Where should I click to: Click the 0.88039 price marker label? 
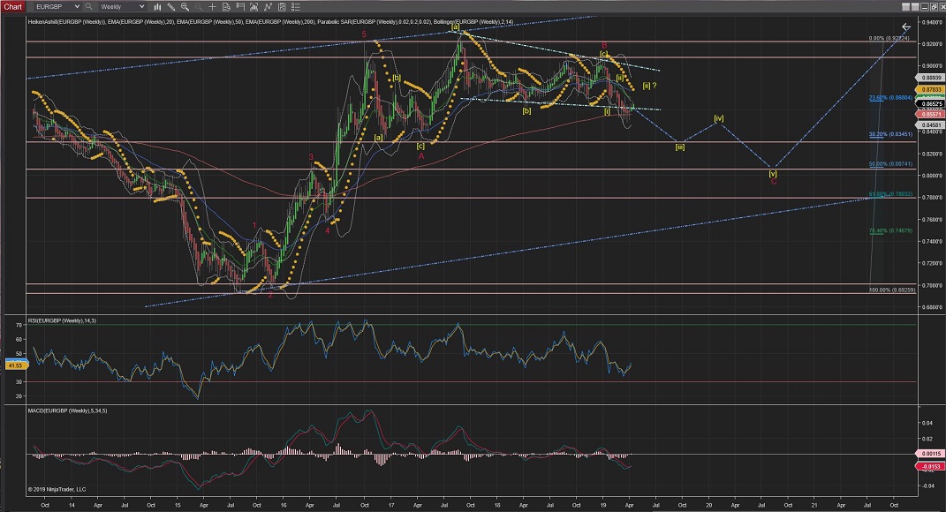coord(930,78)
